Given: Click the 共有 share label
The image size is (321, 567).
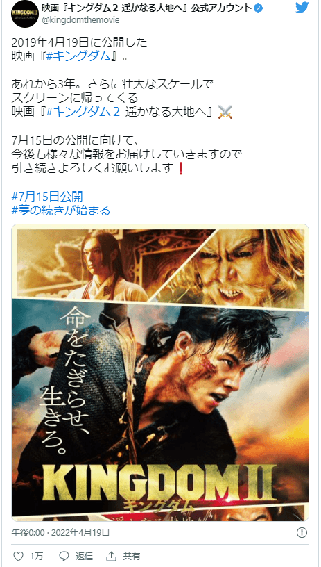Looking at the screenshot, I should (131, 555).
